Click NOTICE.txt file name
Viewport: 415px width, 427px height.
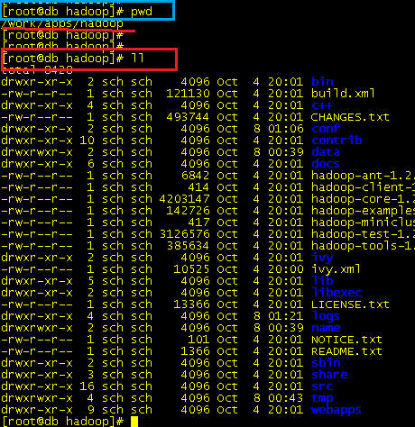pyautogui.click(x=346, y=340)
